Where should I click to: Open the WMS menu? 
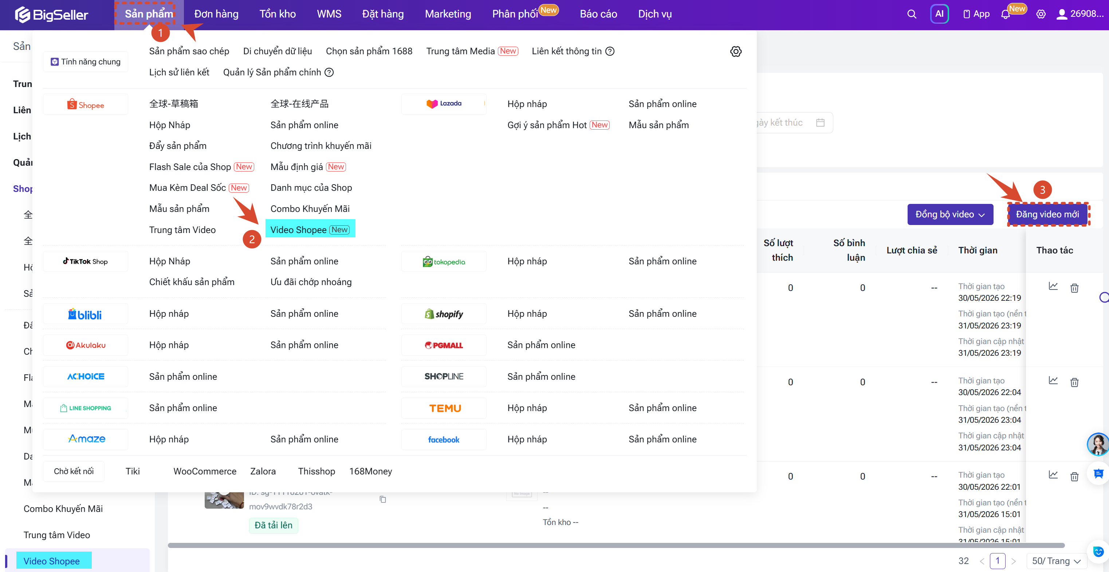329,14
